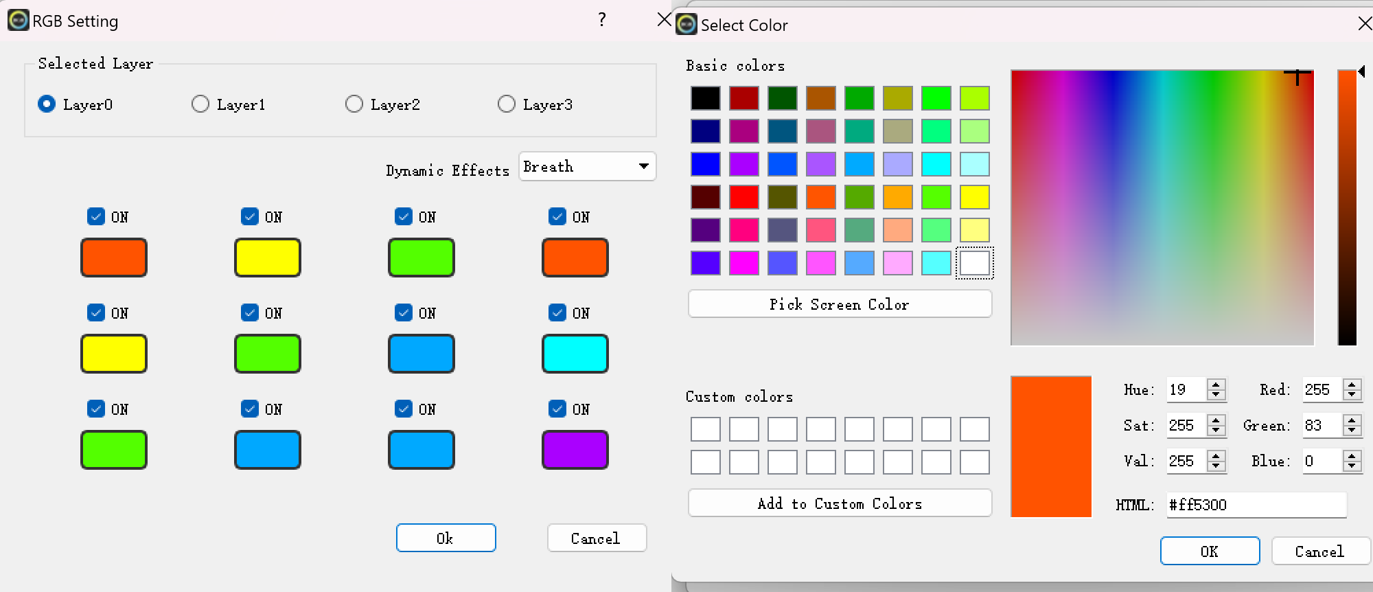
Task: Uncheck ON above first-row yellow swatch
Action: point(250,216)
